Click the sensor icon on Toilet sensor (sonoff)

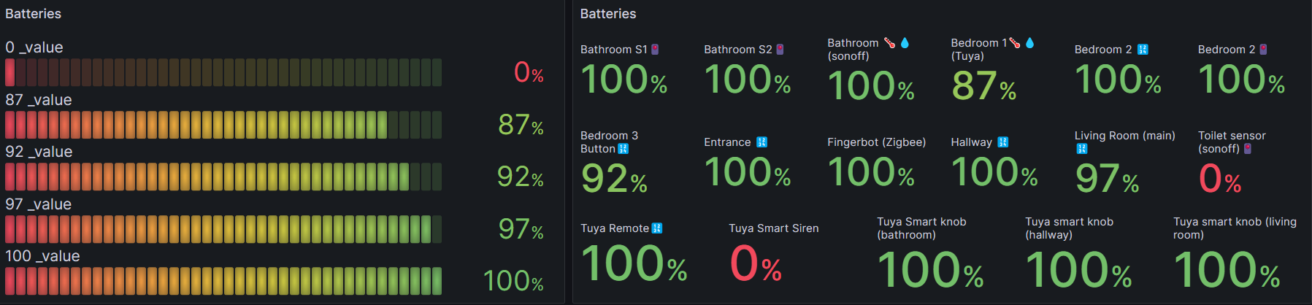point(1248,149)
